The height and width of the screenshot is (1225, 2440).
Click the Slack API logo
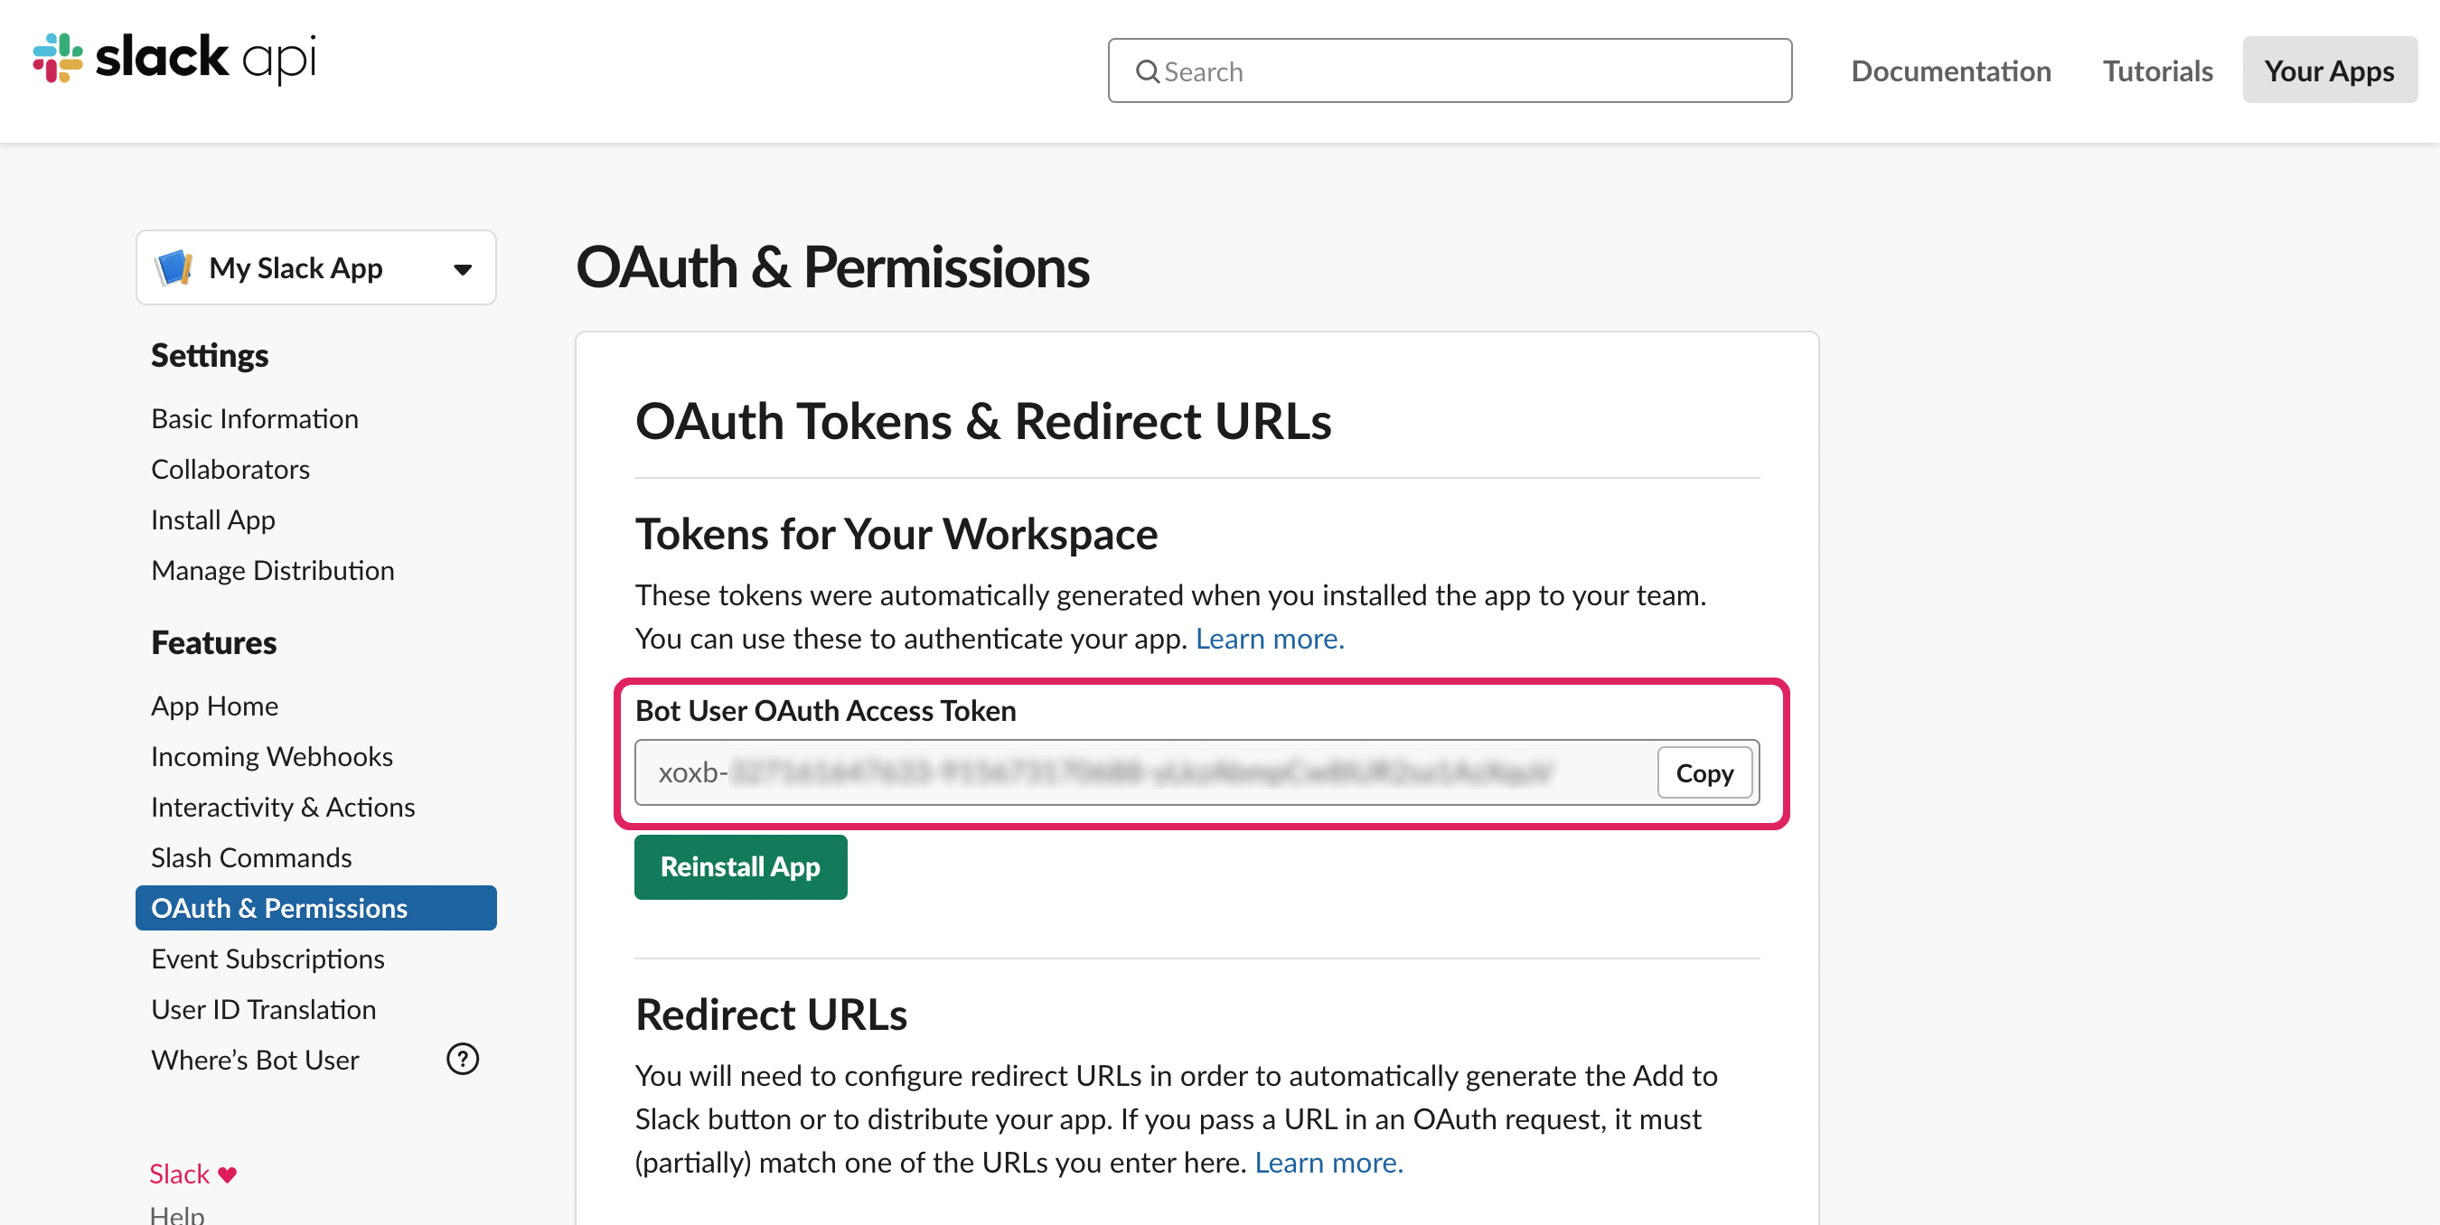(175, 59)
